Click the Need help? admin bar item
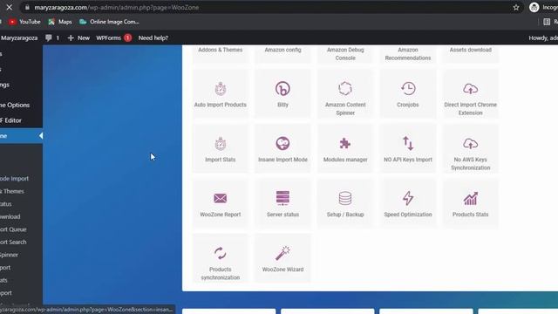Screen dimensions: 558x314 tap(153, 38)
